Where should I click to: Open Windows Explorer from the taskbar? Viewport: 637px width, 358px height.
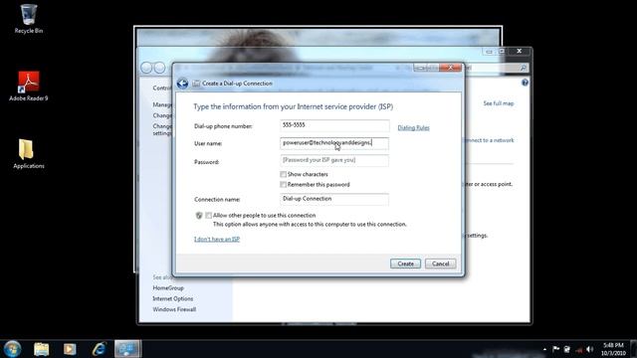pos(42,349)
